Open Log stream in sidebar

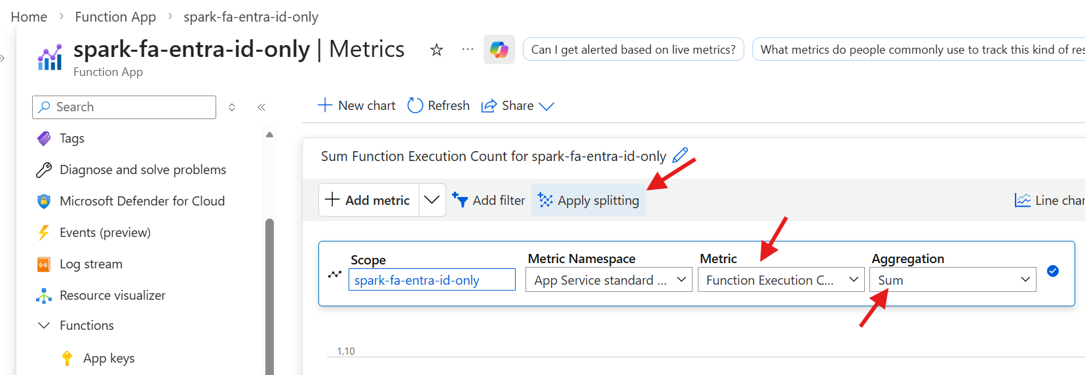91,264
